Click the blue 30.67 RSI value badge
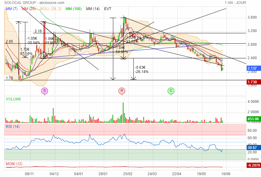The width and height of the screenshot is (261, 177). [253, 148]
